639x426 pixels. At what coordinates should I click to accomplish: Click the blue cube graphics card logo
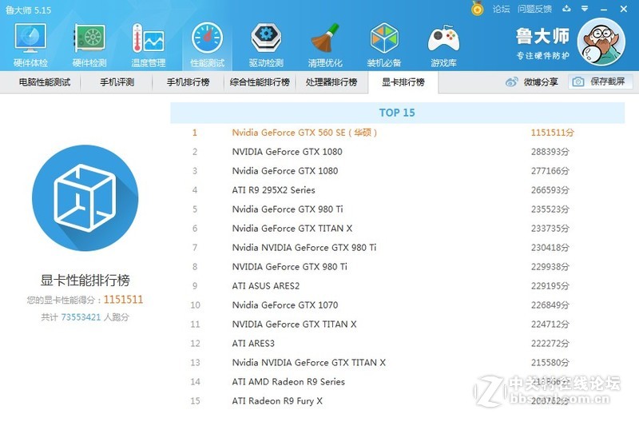(85, 197)
